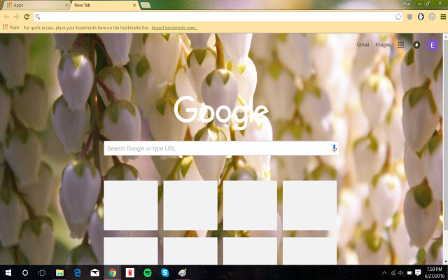The height and width of the screenshot is (280, 448).
Task: Click the Import bookmarks now link
Action: (x=174, y=28)
